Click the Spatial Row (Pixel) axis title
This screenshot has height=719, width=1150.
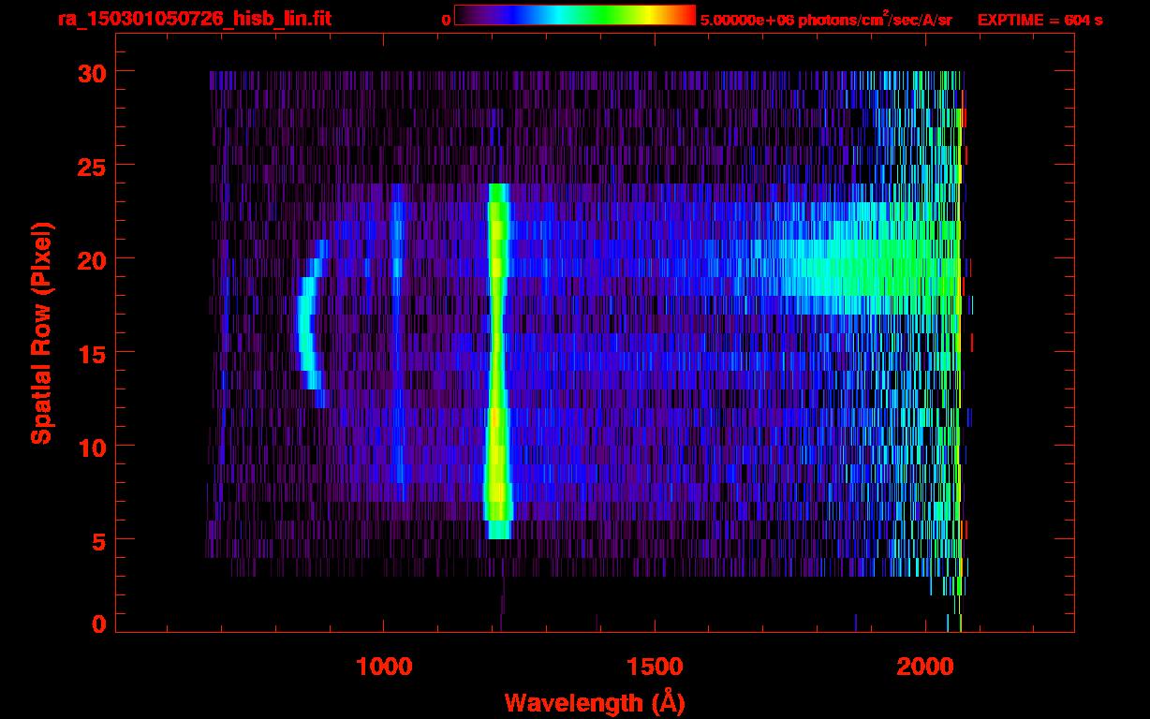[x=40, y=332]
